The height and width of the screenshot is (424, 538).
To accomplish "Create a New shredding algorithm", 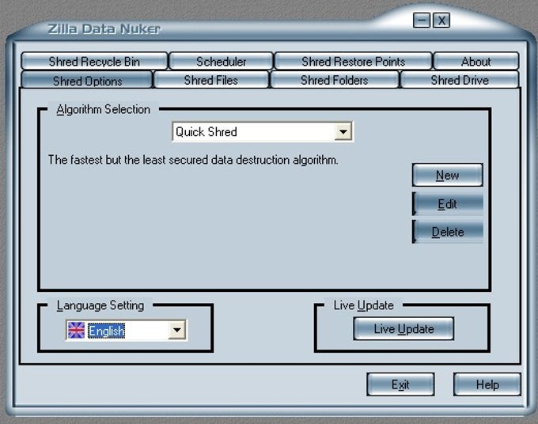I will pyautogui.click(x=448, y=176).
